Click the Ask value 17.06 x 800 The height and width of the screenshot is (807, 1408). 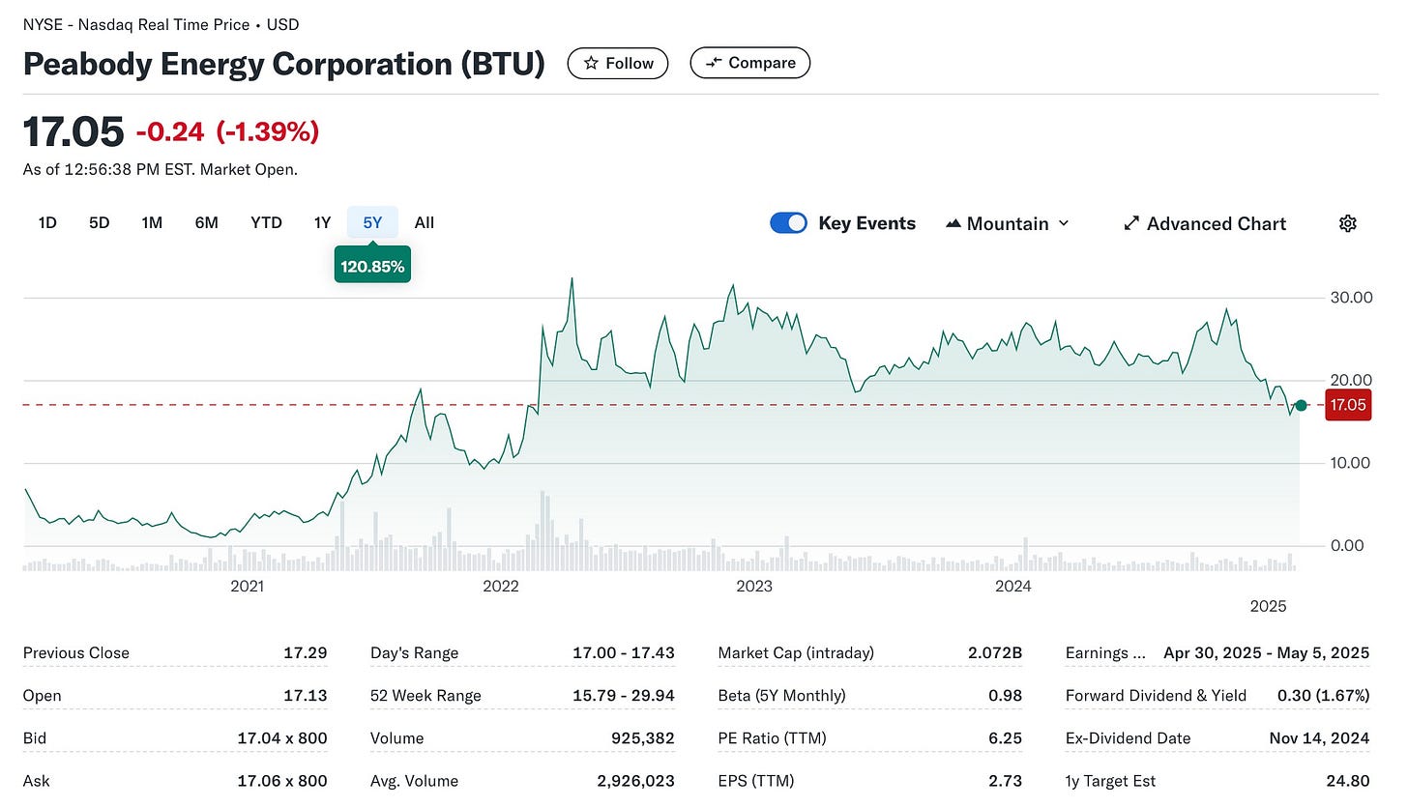pos(282,781)
